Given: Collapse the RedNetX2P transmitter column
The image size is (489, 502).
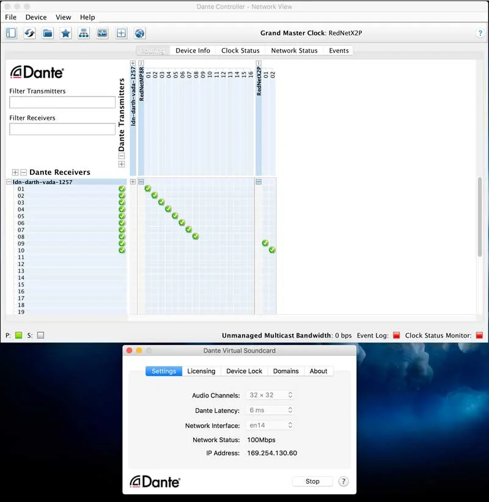Looking at the screenshot, I should pyautogui.click(x=259, y=64).
